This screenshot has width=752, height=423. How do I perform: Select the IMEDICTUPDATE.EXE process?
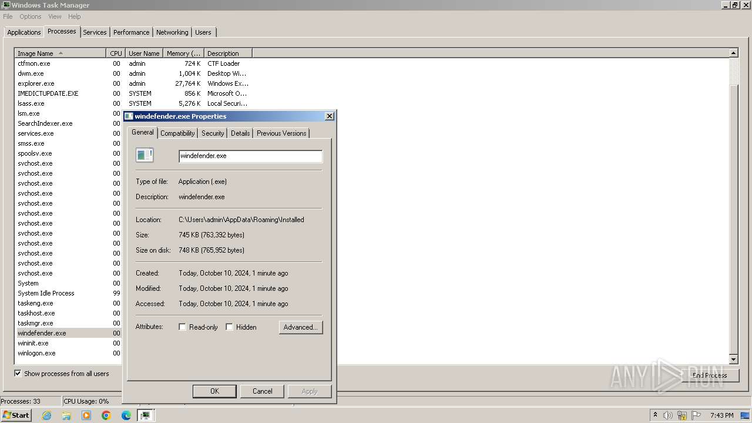tap(133, 93)
